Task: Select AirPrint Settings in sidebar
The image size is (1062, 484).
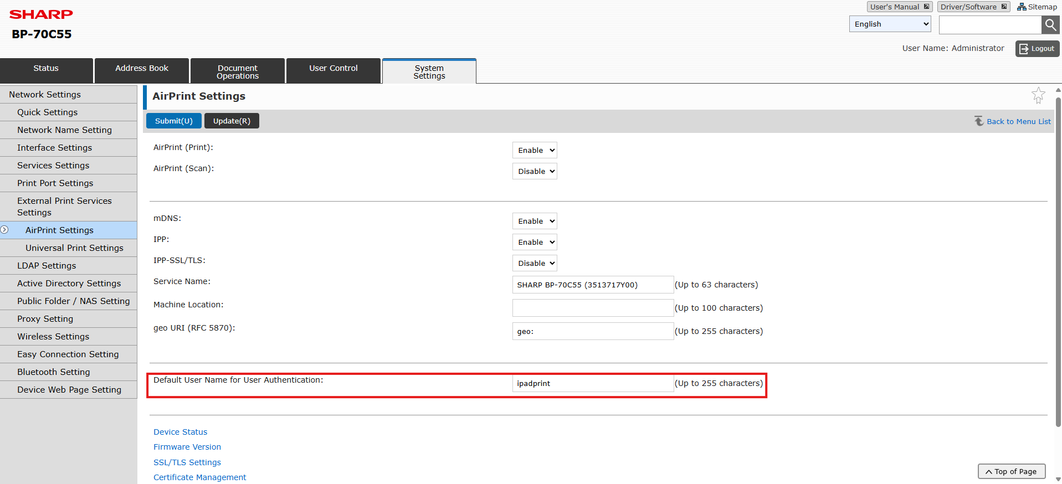Action: pyautogui.click(x=68, y=230)
